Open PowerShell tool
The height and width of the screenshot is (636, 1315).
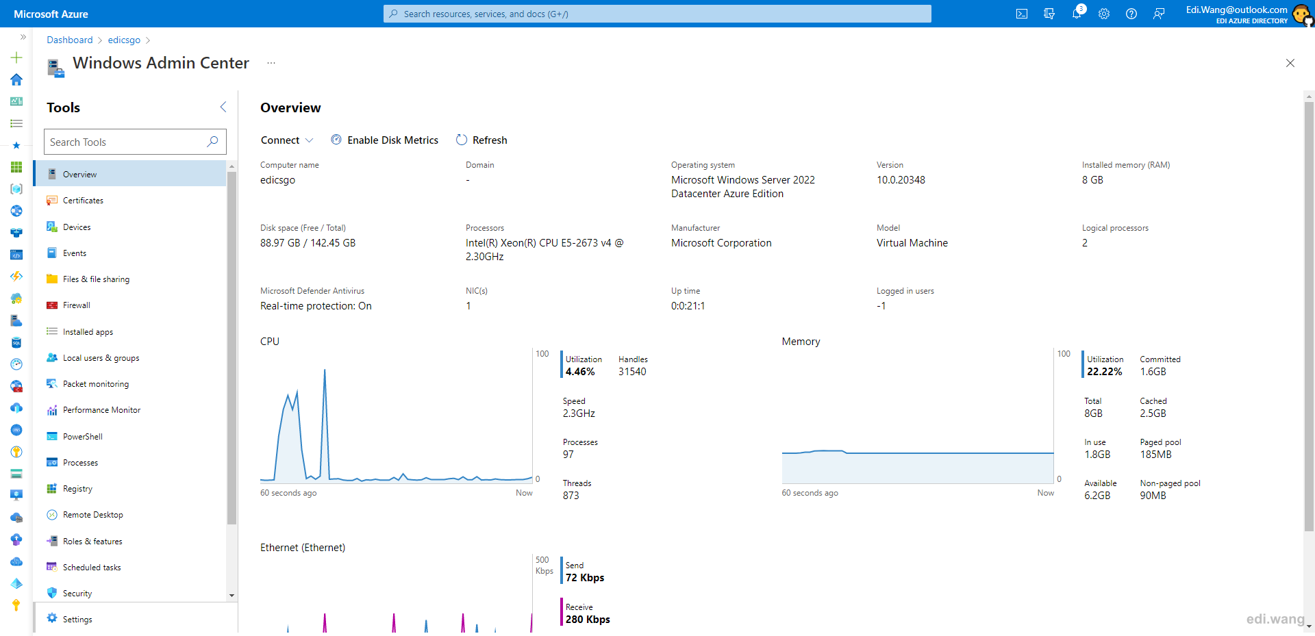pyautogui.click(x=130, y=437)
